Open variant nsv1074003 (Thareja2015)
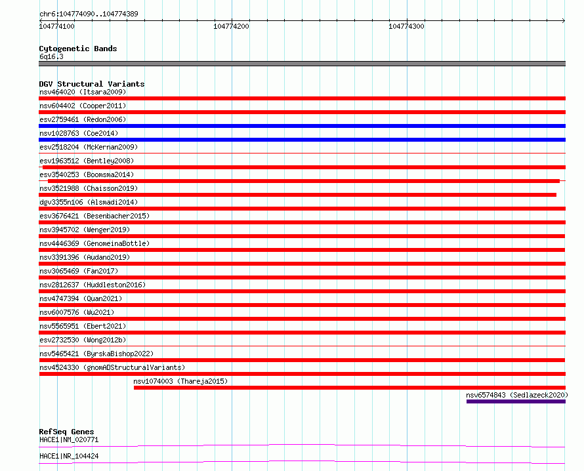584x471 pixels. (180, 381)
